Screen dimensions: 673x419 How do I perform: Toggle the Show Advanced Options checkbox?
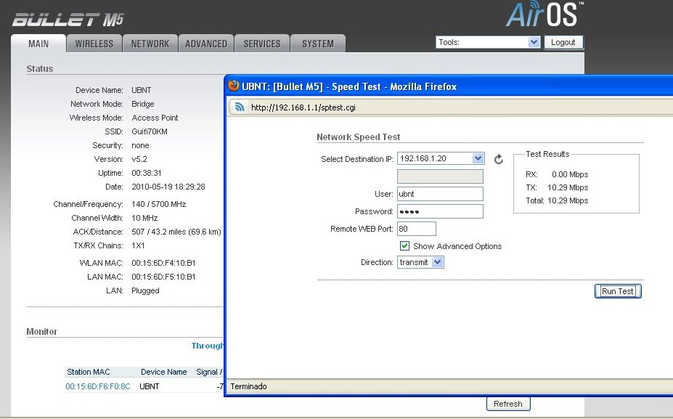click(x=404, y=246)
